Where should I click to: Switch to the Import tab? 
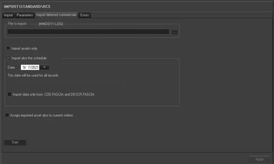[8, 15]
